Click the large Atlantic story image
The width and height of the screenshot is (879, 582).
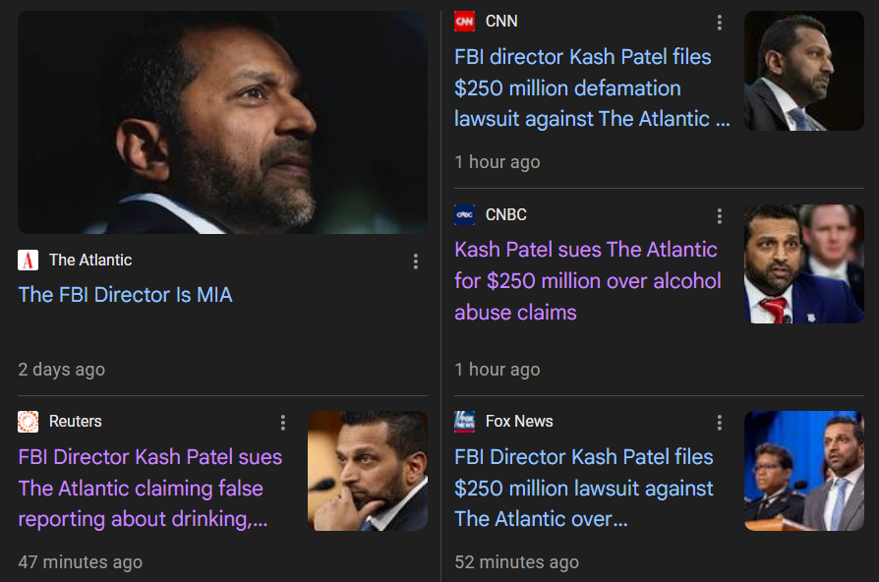222,122
